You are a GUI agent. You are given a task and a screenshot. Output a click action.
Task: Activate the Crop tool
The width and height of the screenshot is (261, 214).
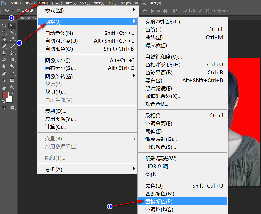point(4,39)
